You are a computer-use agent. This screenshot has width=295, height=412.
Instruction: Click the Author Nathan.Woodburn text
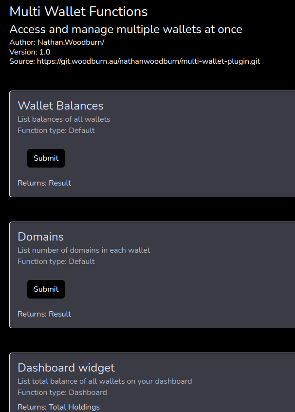click(x=56, y=42)
